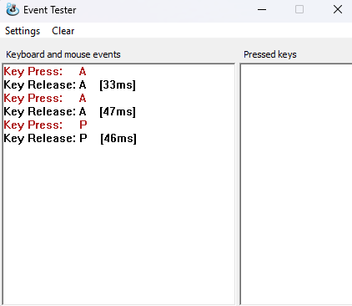Close the Event Tester window

[x=338, y=10]
